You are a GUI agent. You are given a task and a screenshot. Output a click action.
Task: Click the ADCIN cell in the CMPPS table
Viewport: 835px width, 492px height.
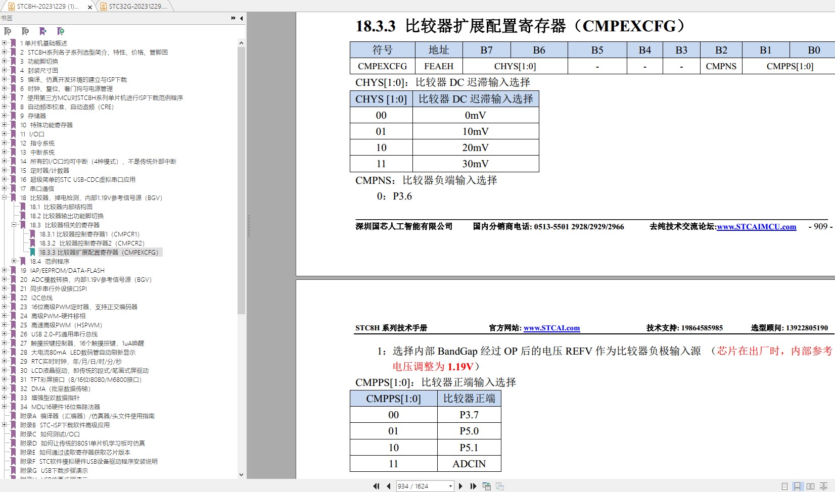tap(469, 464)
